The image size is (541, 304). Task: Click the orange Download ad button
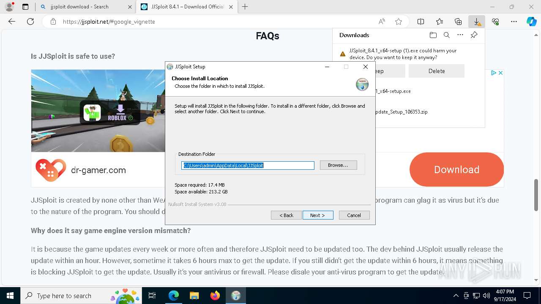click(x=456, y=169)
